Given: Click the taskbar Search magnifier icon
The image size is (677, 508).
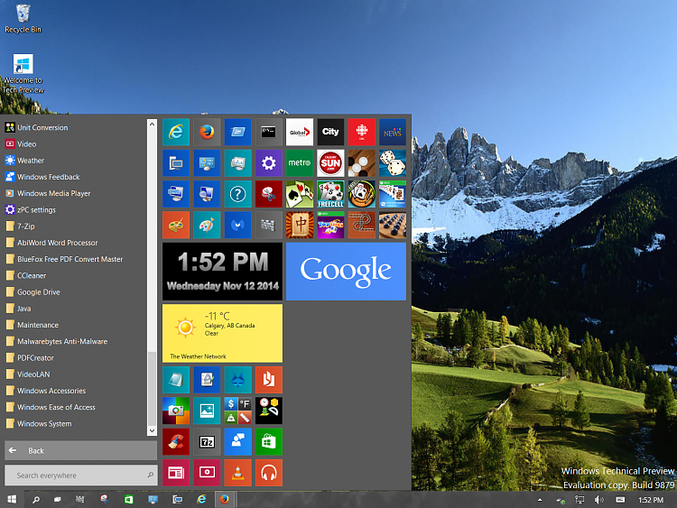Looking at the screenshot, I should coord(36,500).
